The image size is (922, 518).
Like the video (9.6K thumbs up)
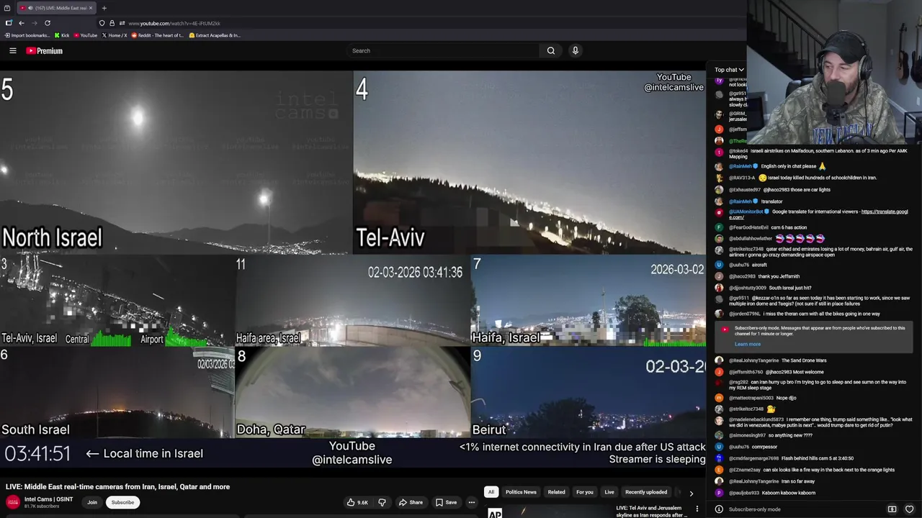pos(357,502)
